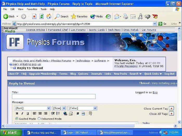The width and height of the screenshot is (182, 136).
Task: Click the insert hyperlink globe icon
Action: pyautogui.click(x=65, y=113)
